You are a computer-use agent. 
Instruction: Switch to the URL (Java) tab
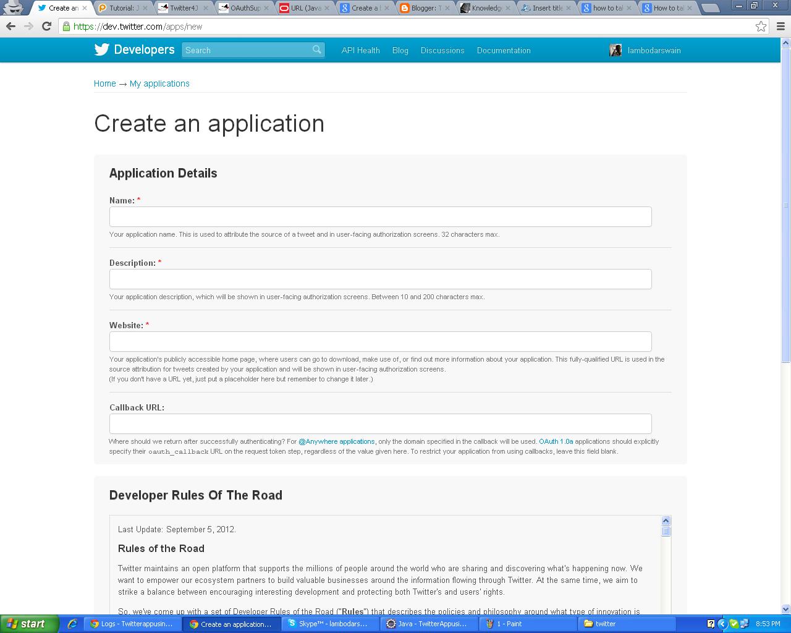tap(305, 8)
